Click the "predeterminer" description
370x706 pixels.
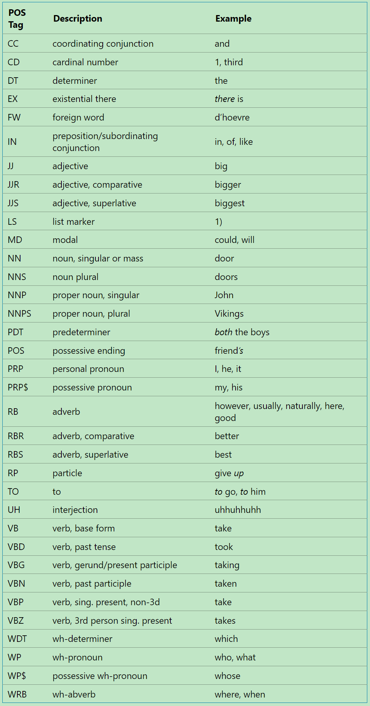[81, 332]
